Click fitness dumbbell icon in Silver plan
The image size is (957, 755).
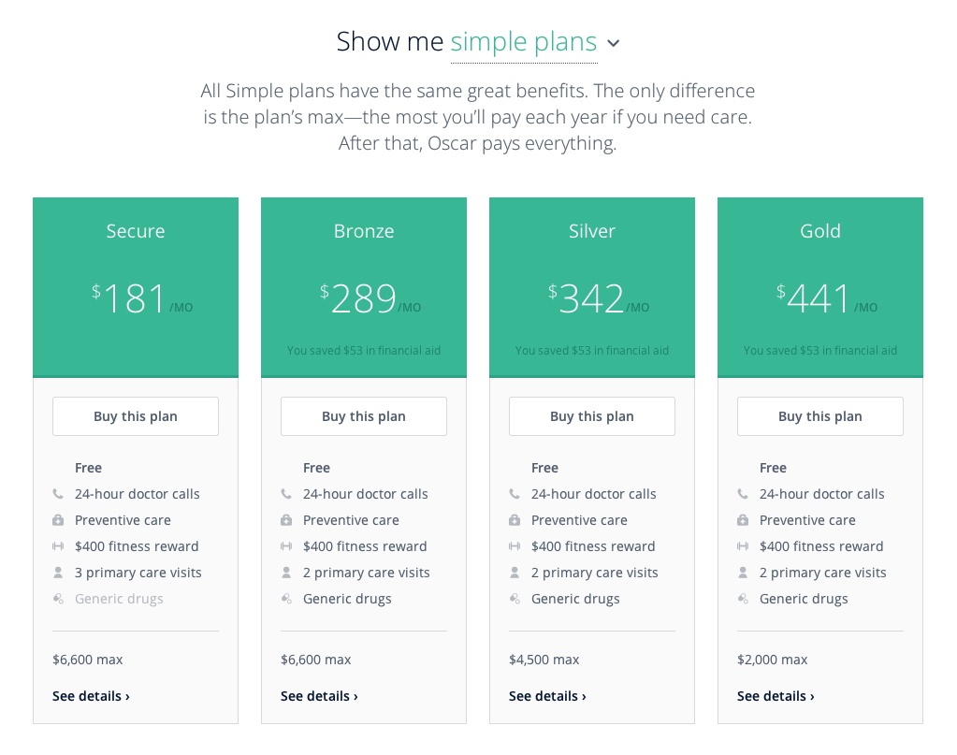tap(515, 546)
